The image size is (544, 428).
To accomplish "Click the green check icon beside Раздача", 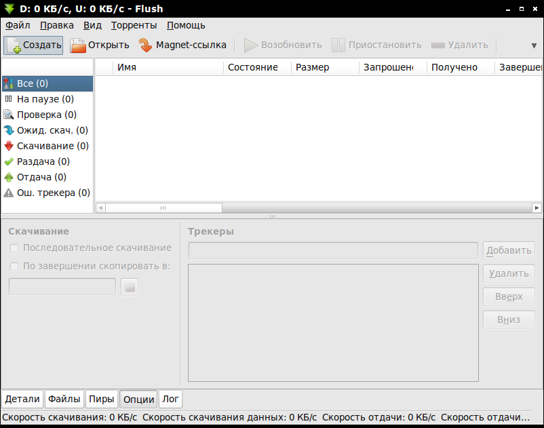I will point(9,161).
